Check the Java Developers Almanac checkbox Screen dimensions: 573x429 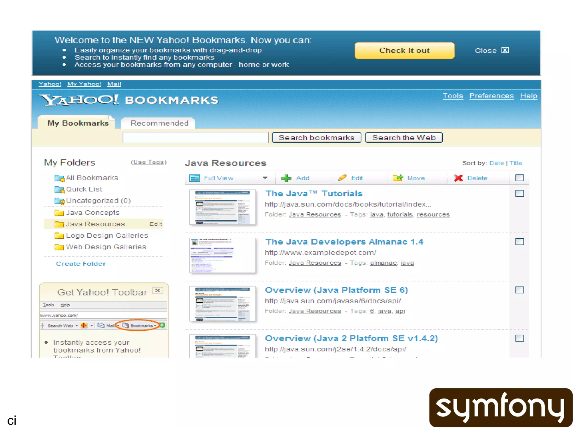pos(519,242)
